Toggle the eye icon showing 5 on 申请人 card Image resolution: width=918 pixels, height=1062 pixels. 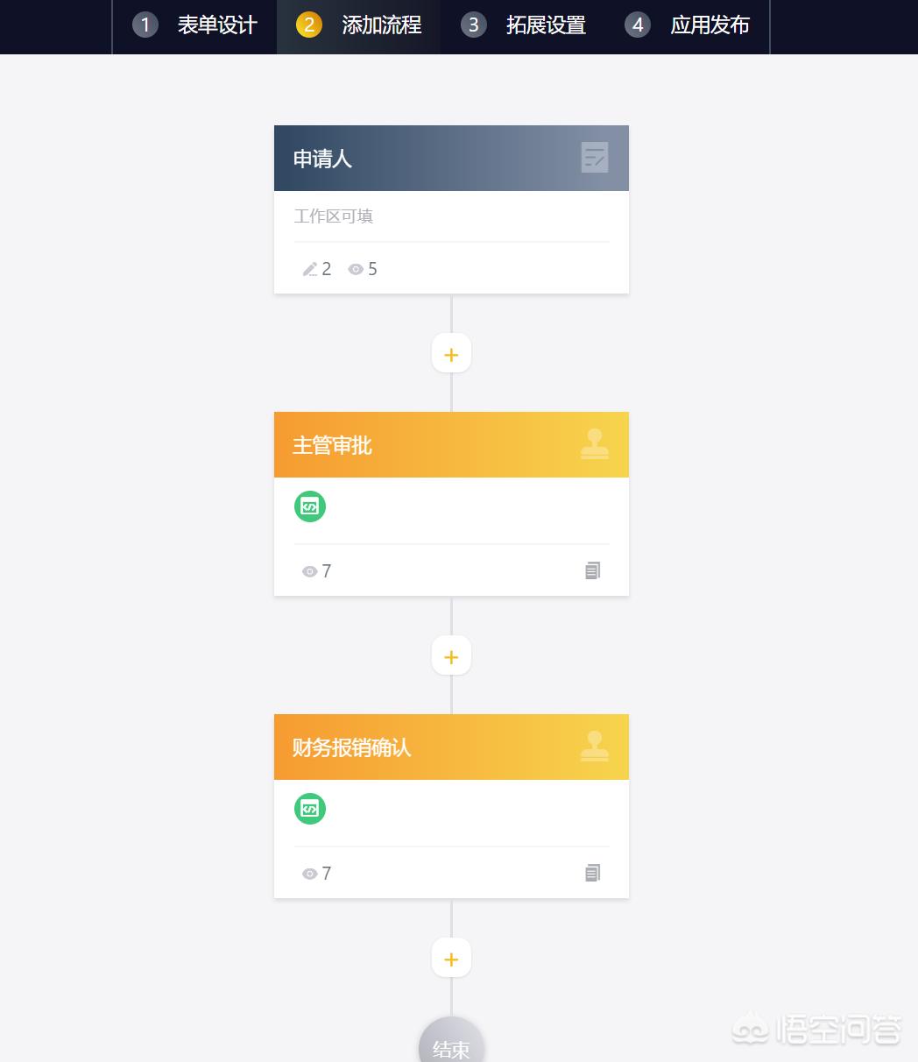point(356,269)
